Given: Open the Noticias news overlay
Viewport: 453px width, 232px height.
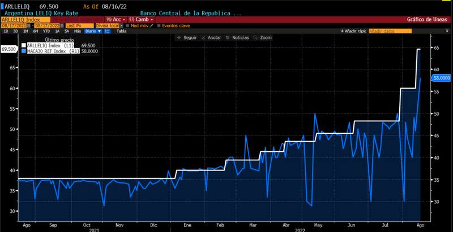Looking at the screenshot, I should (228, 37).
